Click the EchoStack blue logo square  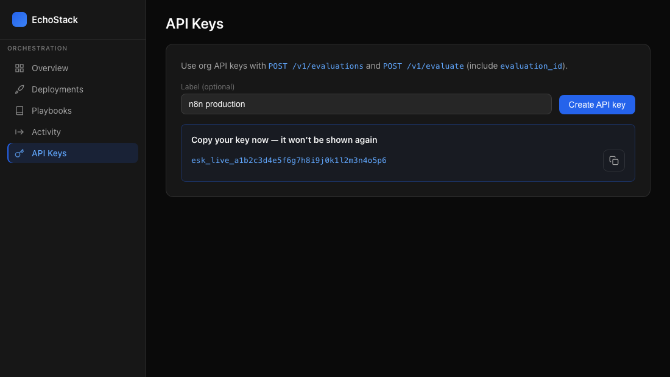[19, 19]
